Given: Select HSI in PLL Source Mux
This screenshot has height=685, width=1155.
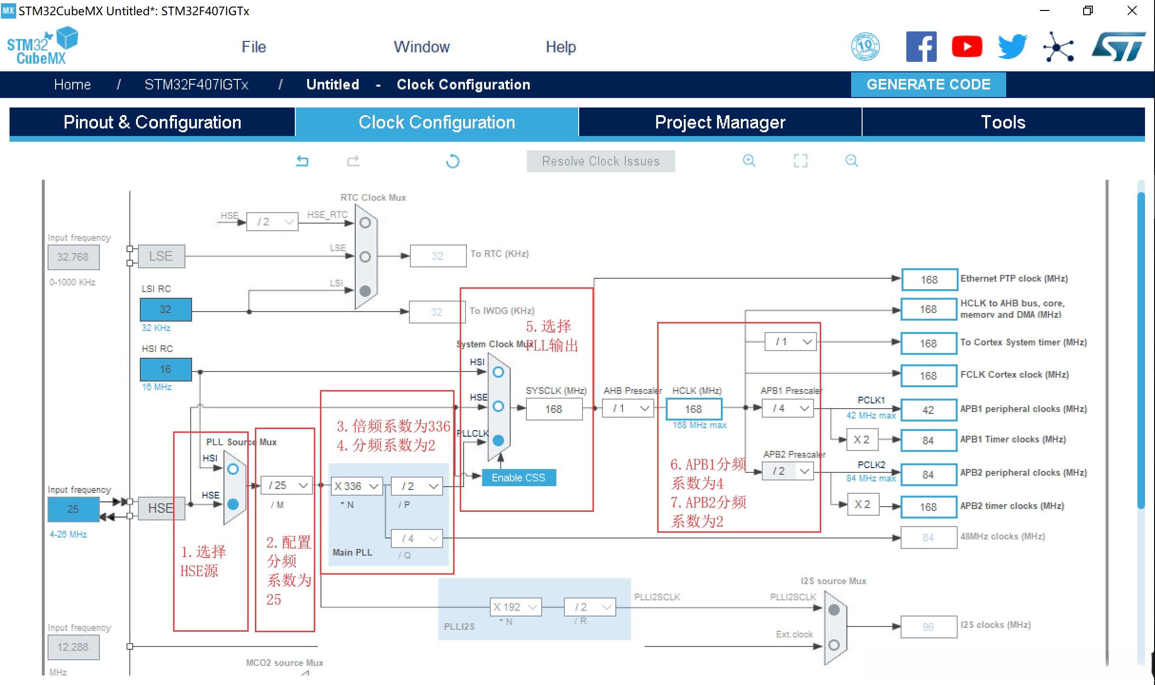Looking at the screenshot, I should pos(233,470).
